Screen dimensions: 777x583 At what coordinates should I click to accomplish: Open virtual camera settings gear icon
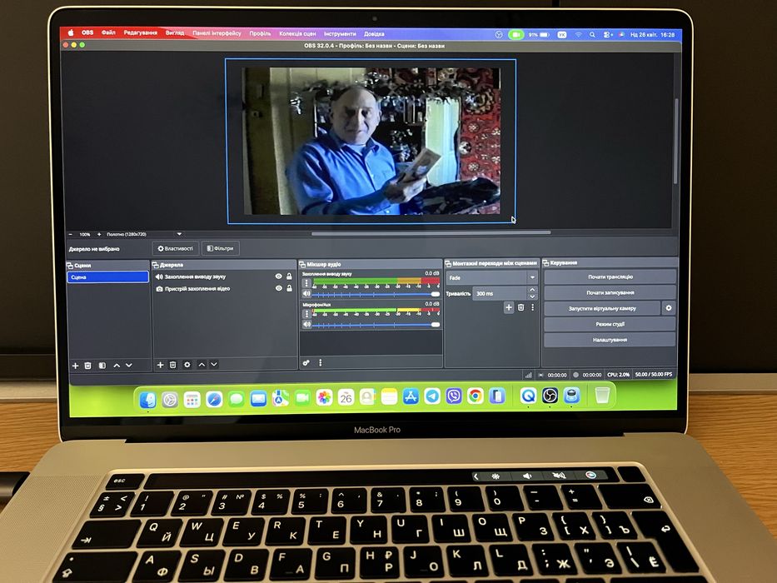[669, 308]
